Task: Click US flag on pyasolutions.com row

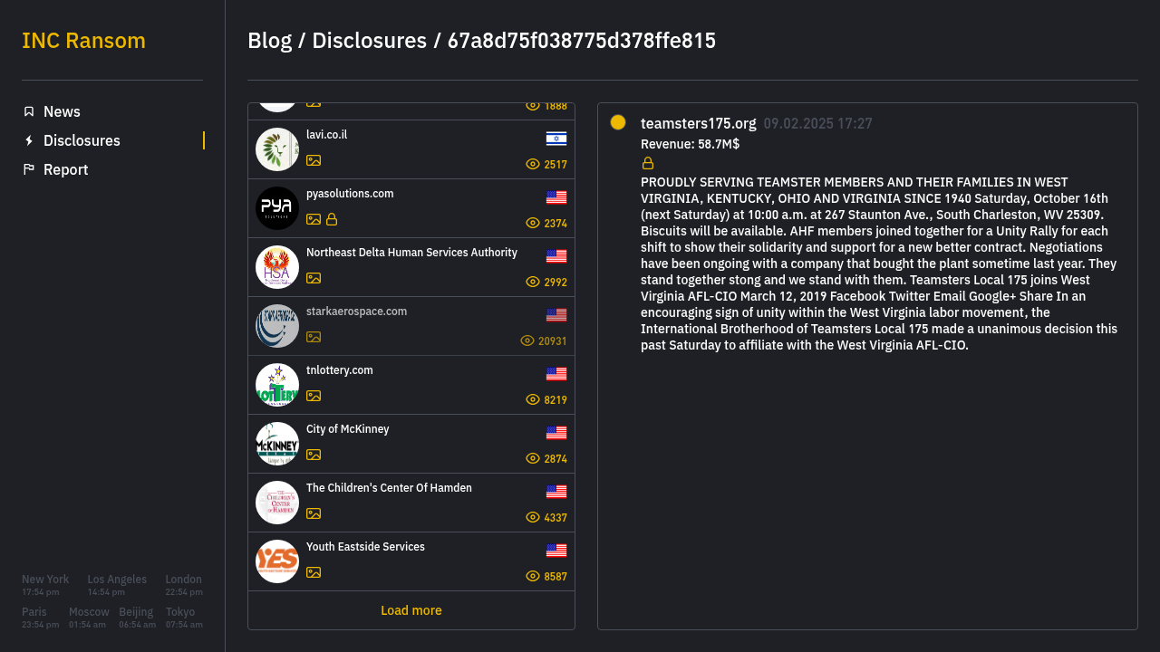Action: [x=556, y=197]
